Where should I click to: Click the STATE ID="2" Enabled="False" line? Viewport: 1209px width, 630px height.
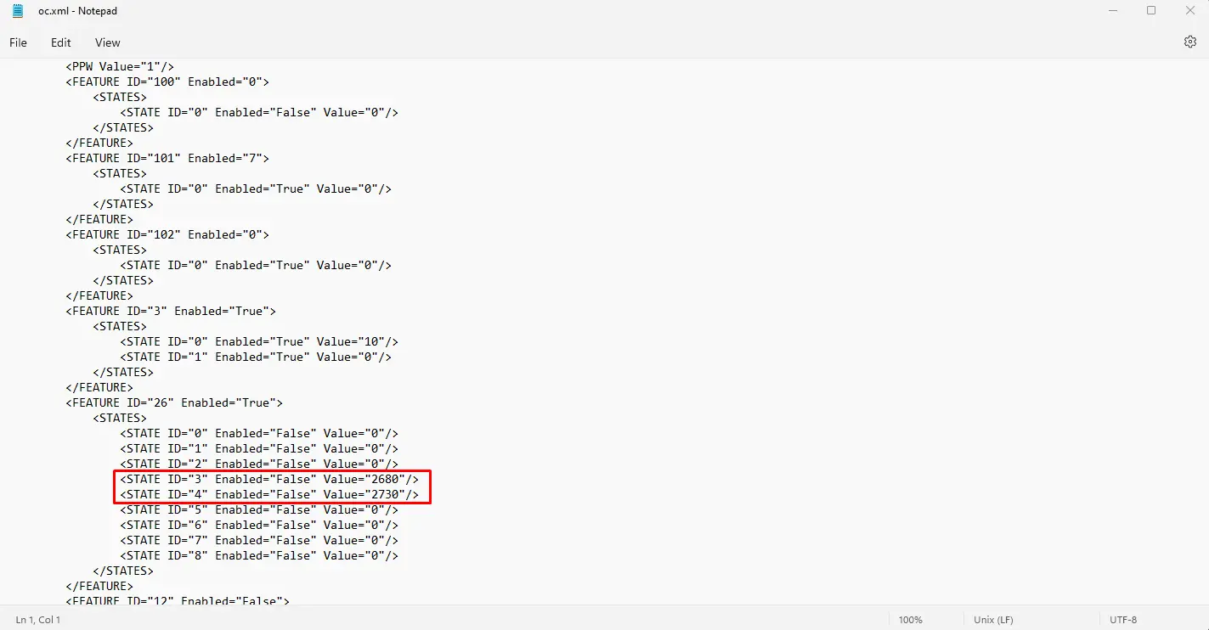[x=259, y=464]
